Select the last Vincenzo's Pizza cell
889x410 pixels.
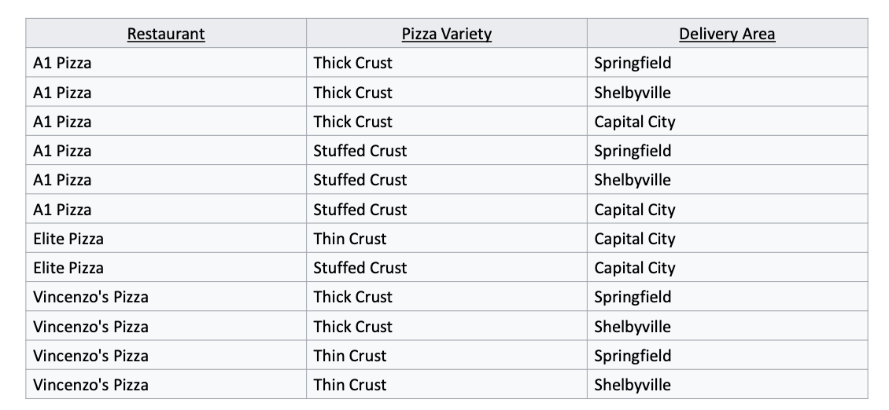click(x=166, y=385)
